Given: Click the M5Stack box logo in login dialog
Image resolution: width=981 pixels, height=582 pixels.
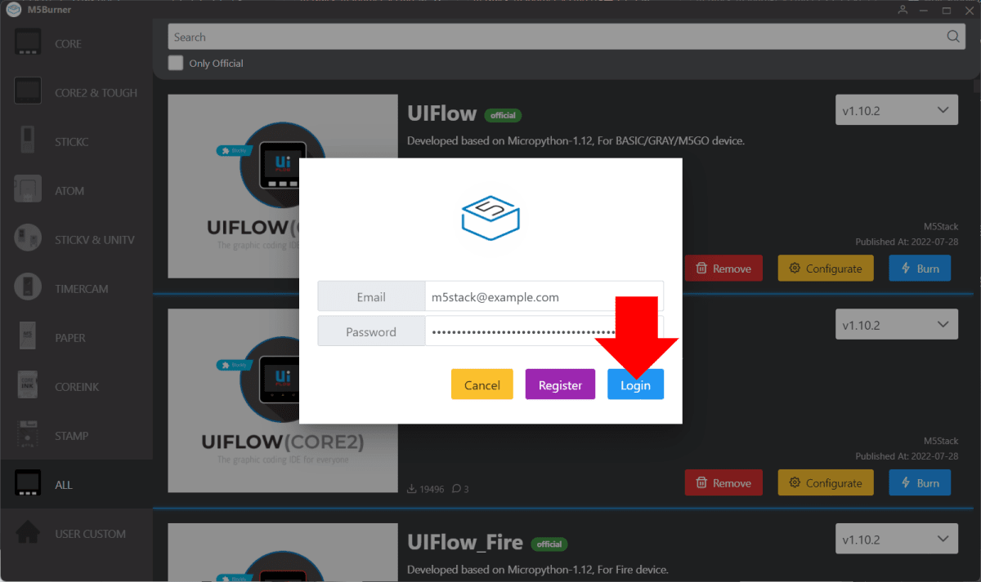Looking at the screenshot, I should point(490,218).
